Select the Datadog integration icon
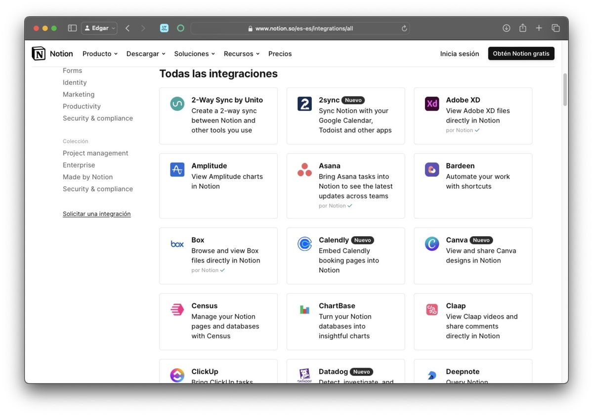Image resolution: width=593 pixels, height=416 pixels. pos(304,375)
